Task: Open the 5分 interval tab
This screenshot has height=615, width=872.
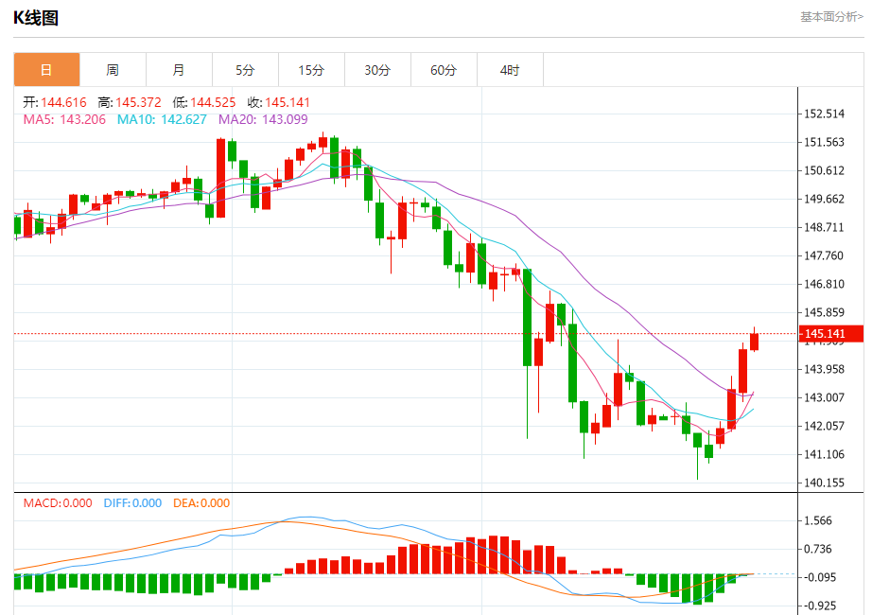Action: [x=245, y=70]
